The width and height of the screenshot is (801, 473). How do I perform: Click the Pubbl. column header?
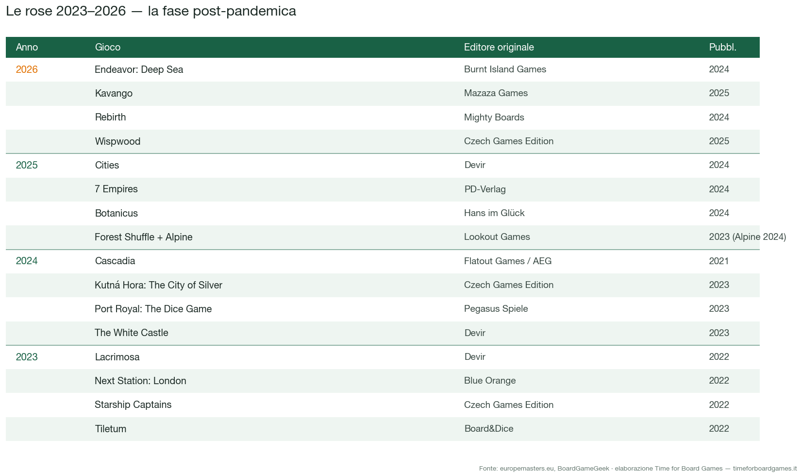point(723,47)
